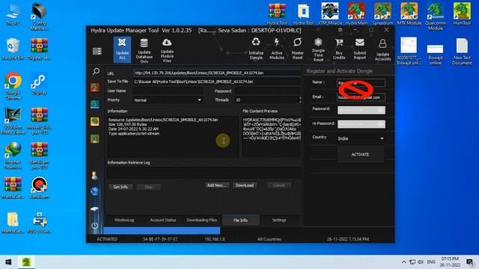Image resolution: width=479 pixels, height=269 pixels.
Task: Open Spreadtrum desktop shortcut
Action: [x=382, y=14]
